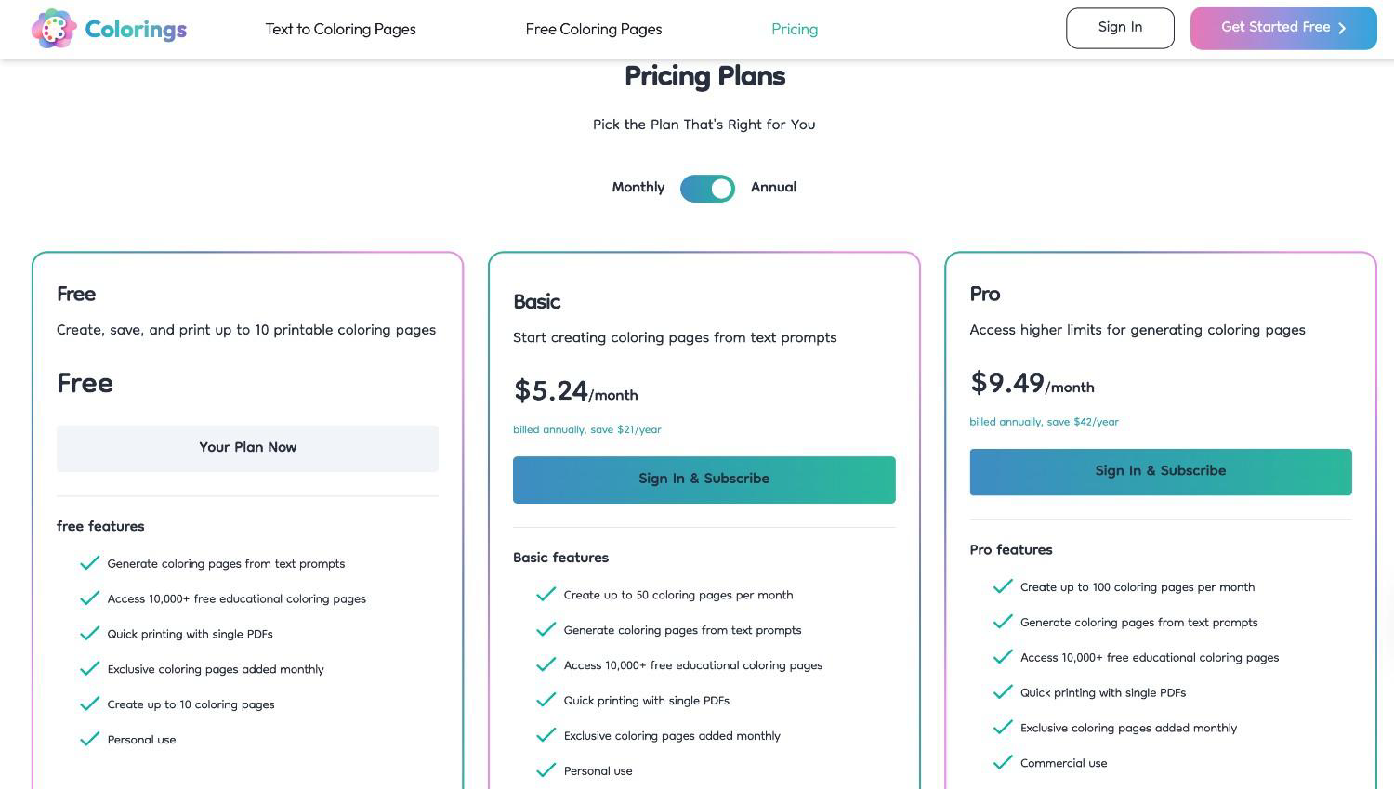This screenshot has width=1394, height=789.
Task: Click the checkmark beside Quick printing in Pro plan
Action: pos(1002,691)
